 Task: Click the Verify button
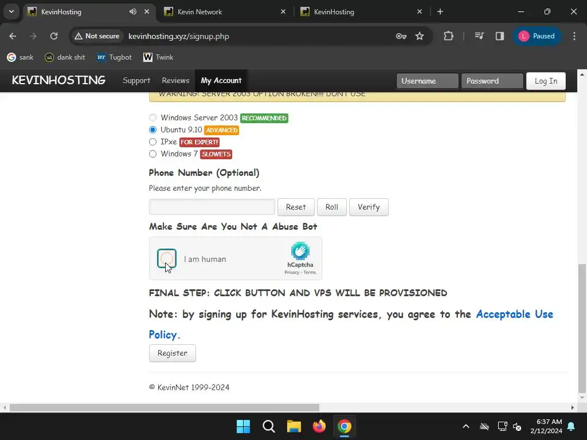click(369, 207)
